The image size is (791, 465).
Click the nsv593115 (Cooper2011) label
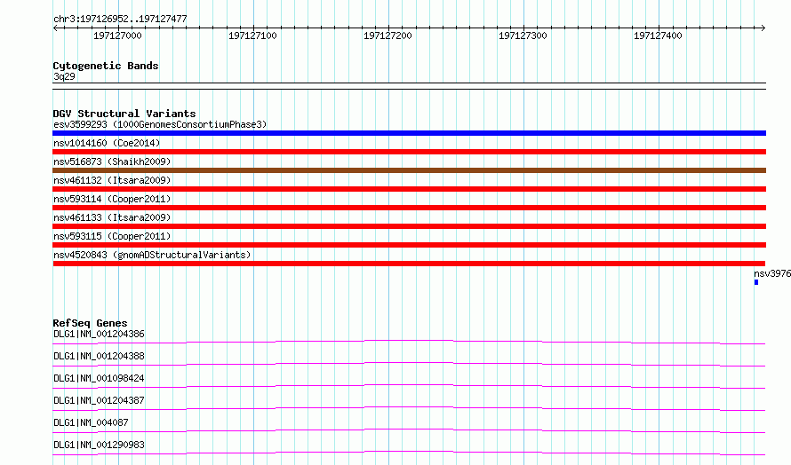(x=112, y=236)
